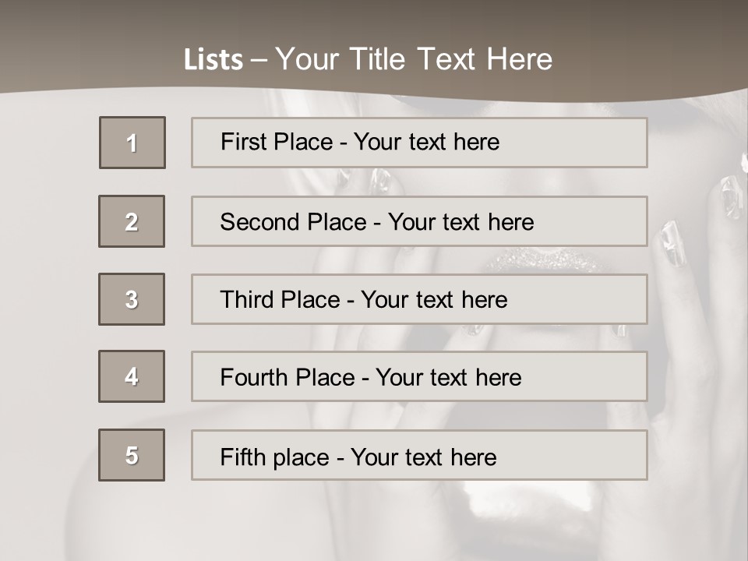
Task: Select the number 1 box
Action: (x=132, y=143)
